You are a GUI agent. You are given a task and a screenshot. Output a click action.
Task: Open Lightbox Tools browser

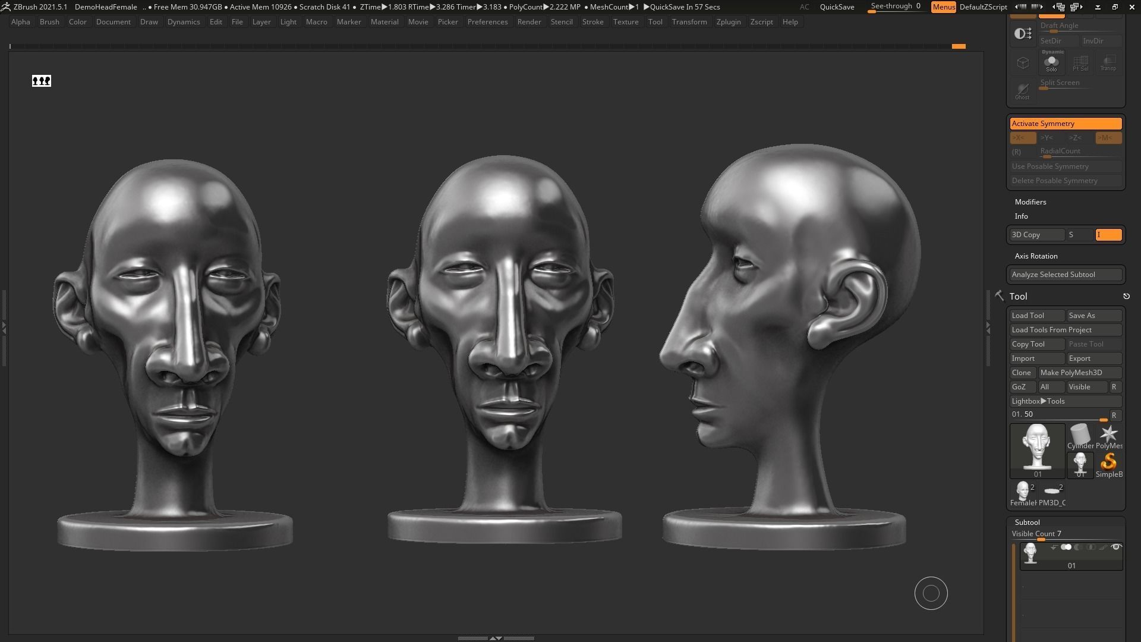tap(1066, 401)
